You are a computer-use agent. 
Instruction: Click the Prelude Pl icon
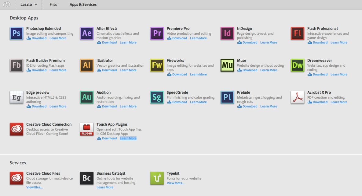click(x=227, y=97)
